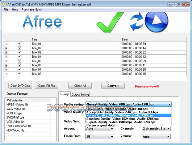Image resolution: width=192 pixels, height=145 pixels.
Task: Uncheck the Title_07 checkbox
Action: 20,70
